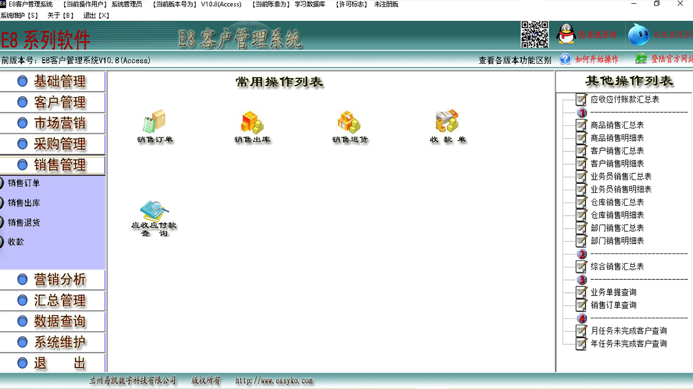Open 业务员销售明细表 report
Screen dimensions: 693x389
[621, 189]
